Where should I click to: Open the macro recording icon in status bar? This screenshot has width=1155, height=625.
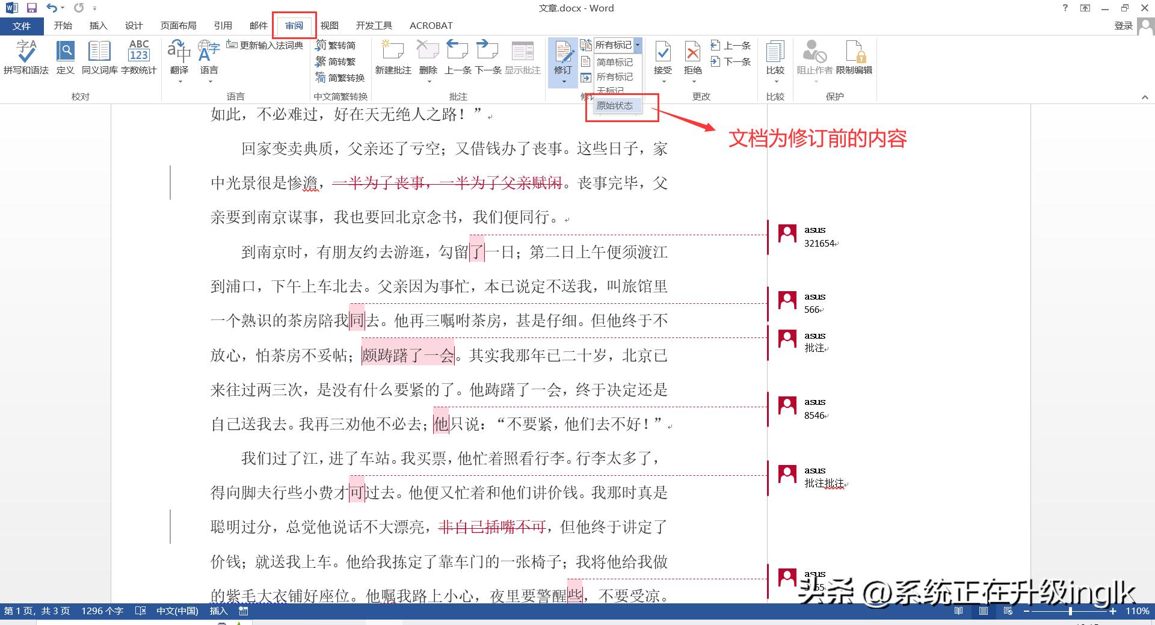(x=243, y=611)
